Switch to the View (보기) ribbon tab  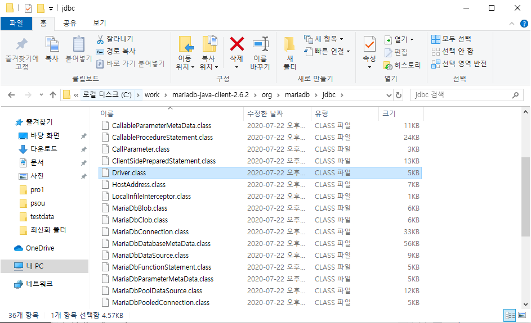(x=100, y=23)
